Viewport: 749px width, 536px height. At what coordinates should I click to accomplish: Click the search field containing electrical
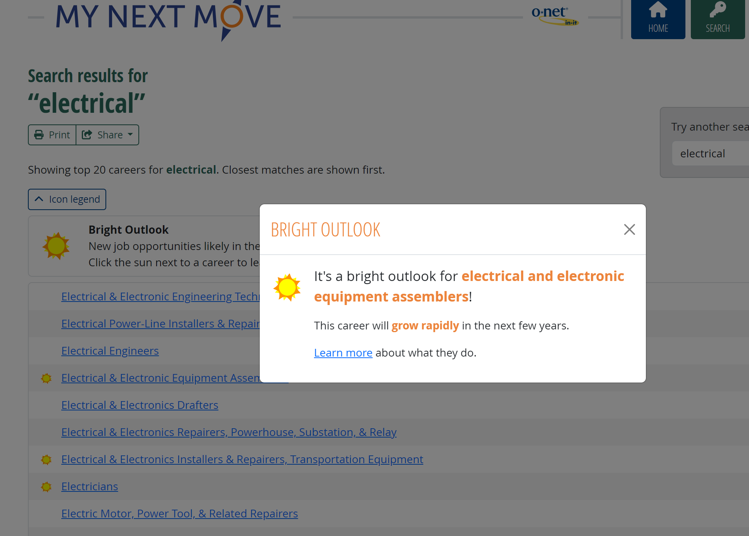(x=711, y=153)
